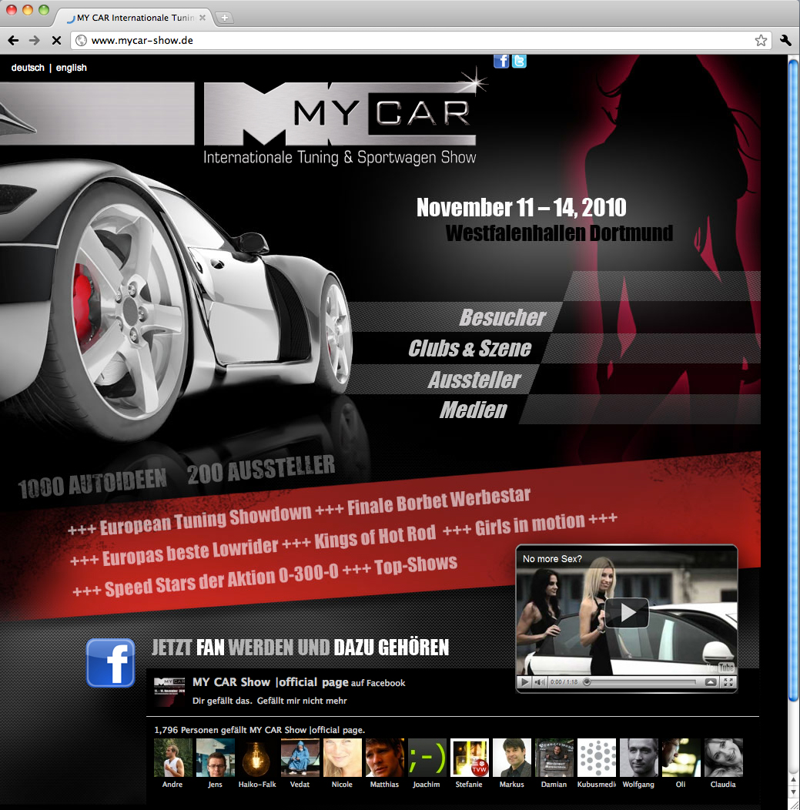
Task: Close the MY CAR Internationale Tuning tab
Action: (203, 18)
